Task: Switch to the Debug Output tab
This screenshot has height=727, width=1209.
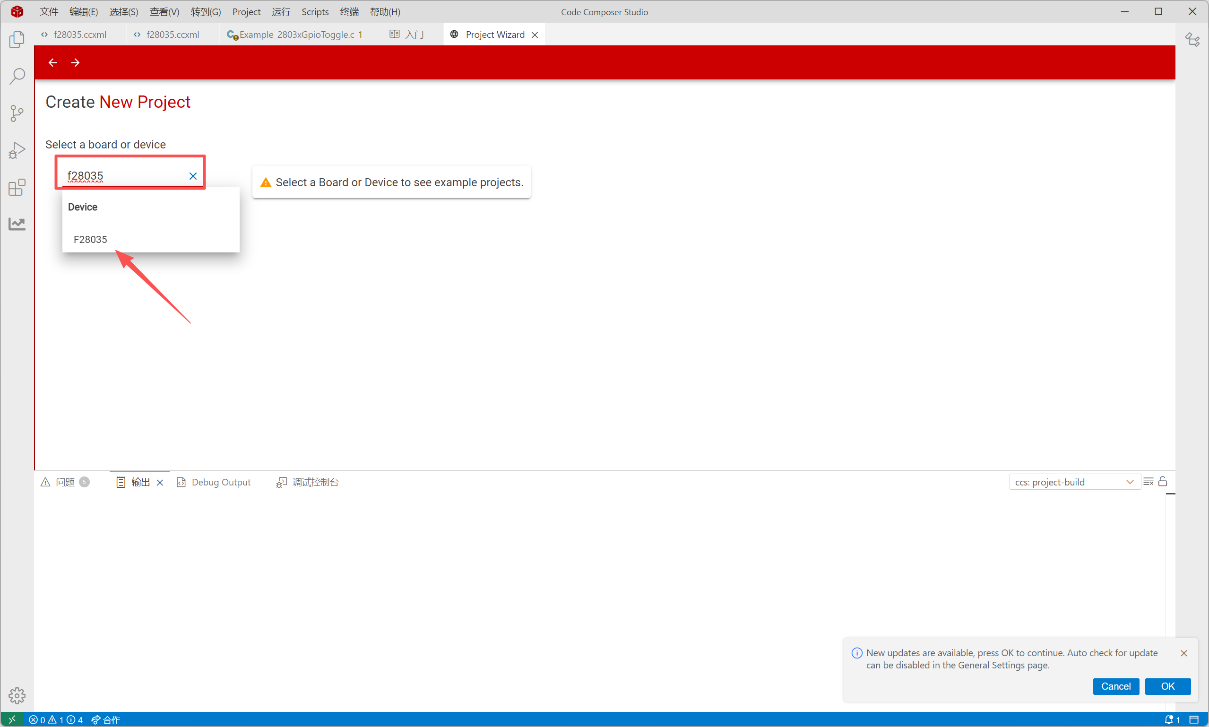Action: (x=221, y=482)
